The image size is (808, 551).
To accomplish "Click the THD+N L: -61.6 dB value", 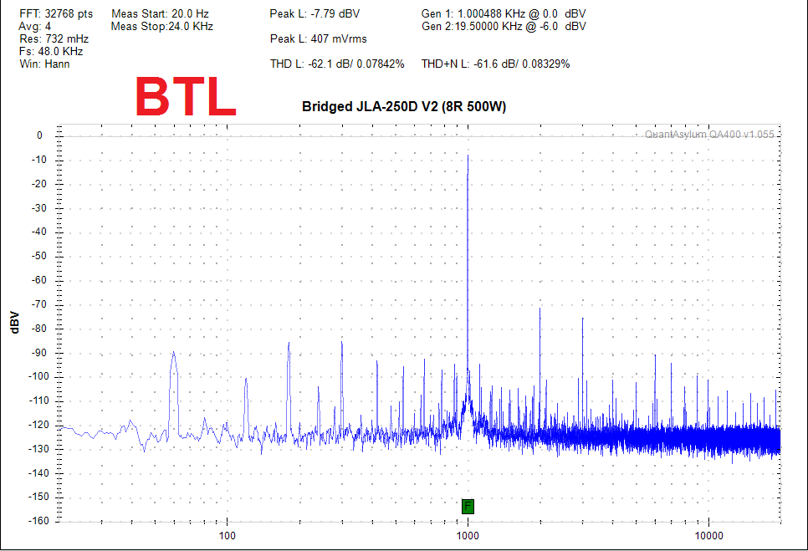I will tap(495, 64).
